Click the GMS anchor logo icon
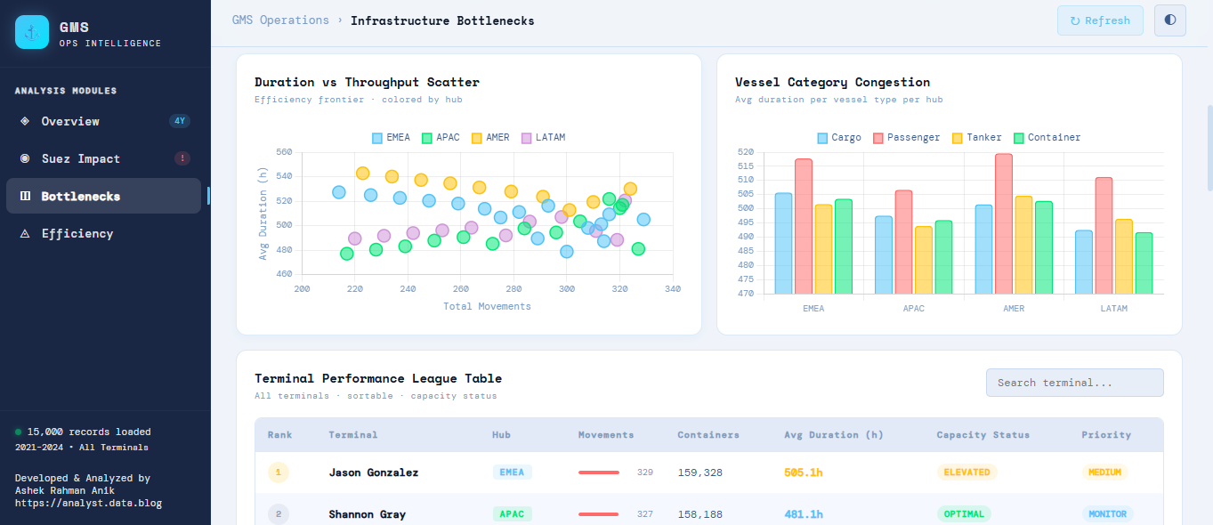The width and height of the screenshot is (1213, 525). 32,32
